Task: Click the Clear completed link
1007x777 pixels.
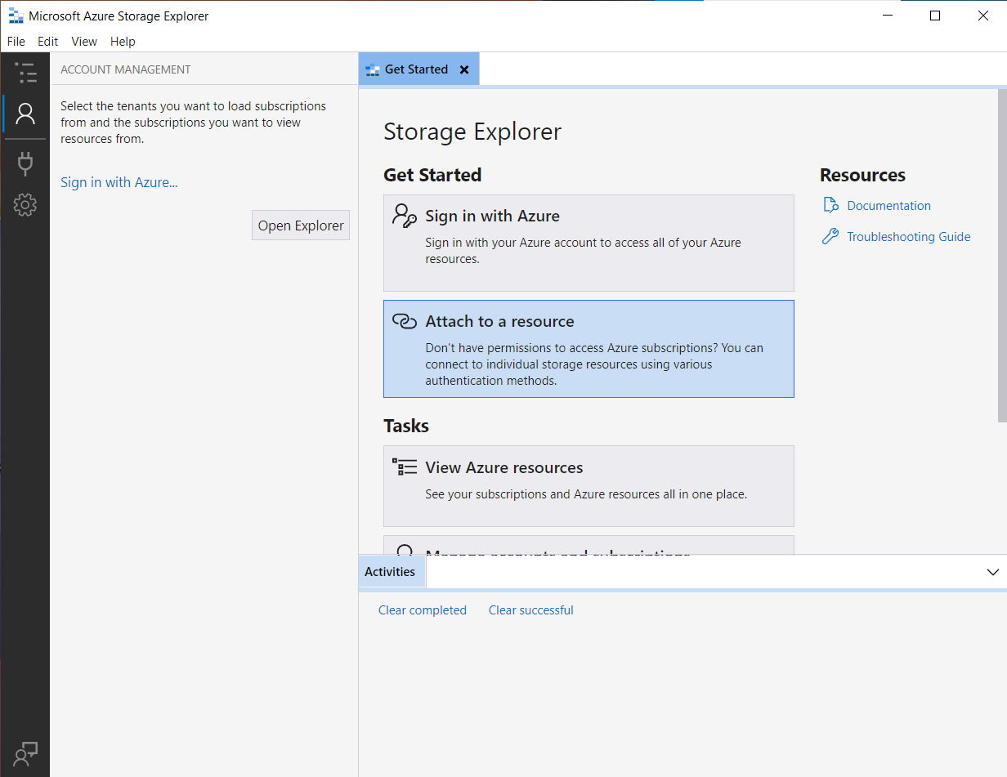Action: tap(423, 610)
